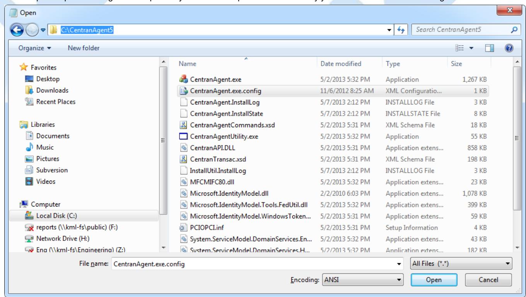The height and width of the screenshot is (297, 526).
Task: Click the Desktop icon in Favorites
Action: click(29, 79)
